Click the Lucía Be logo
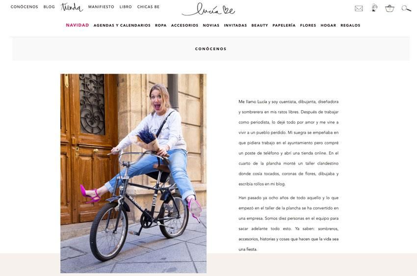 (208, 9)
